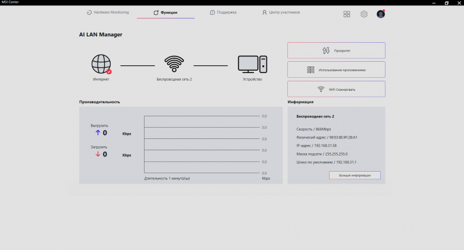
Task: Click the download arrow icon
Action: pyautogui.click(x=98, y=154)
